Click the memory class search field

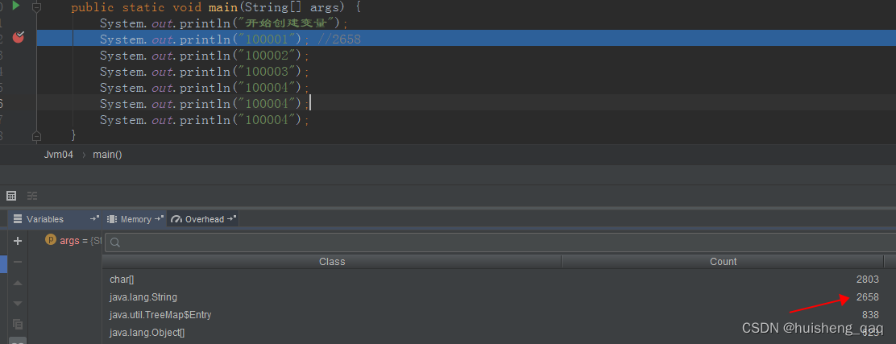pyautogui.click(x=500, y=242)
